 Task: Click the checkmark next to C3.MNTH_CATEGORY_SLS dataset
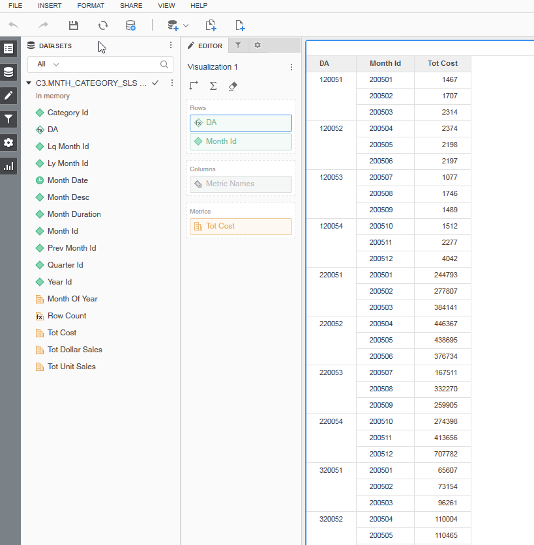pos(155,83)
